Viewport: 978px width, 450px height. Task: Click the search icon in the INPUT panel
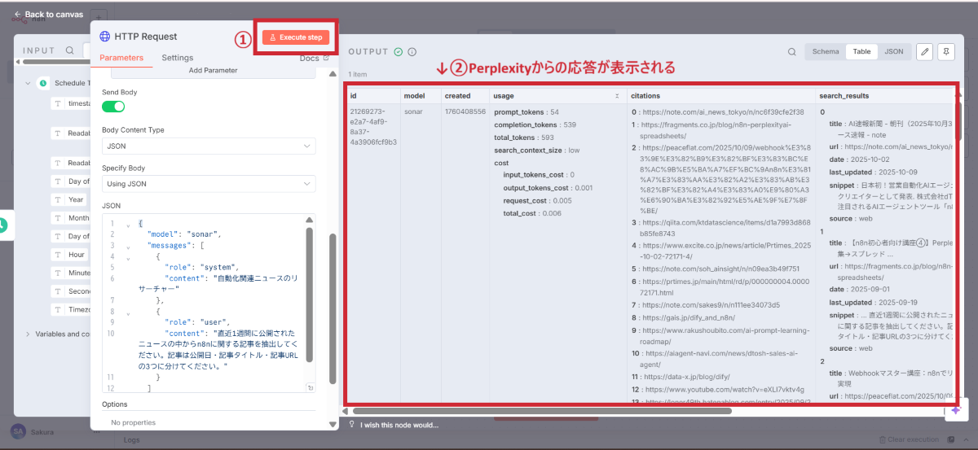pos(70,50)
